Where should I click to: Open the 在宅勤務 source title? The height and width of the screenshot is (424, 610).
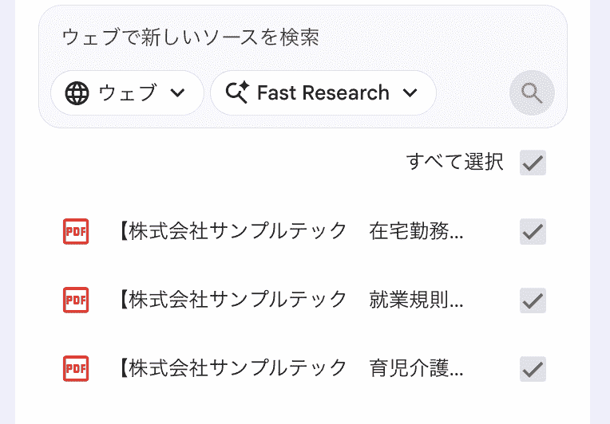pyautogui.click(x=290, y=231)
